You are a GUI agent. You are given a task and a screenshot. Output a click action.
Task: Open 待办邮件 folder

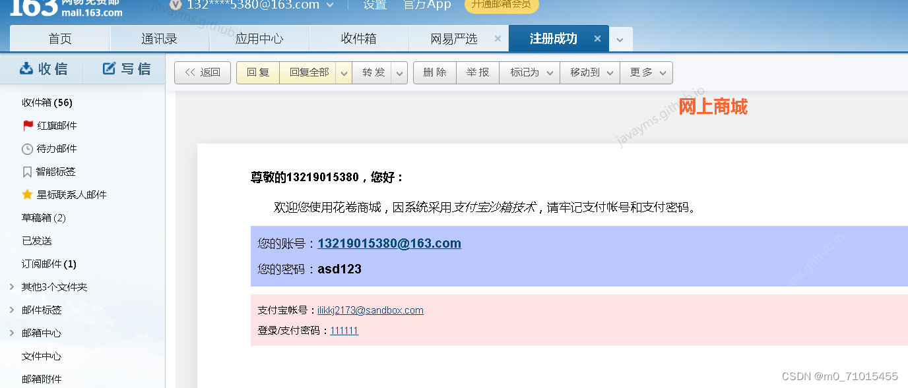57,149
